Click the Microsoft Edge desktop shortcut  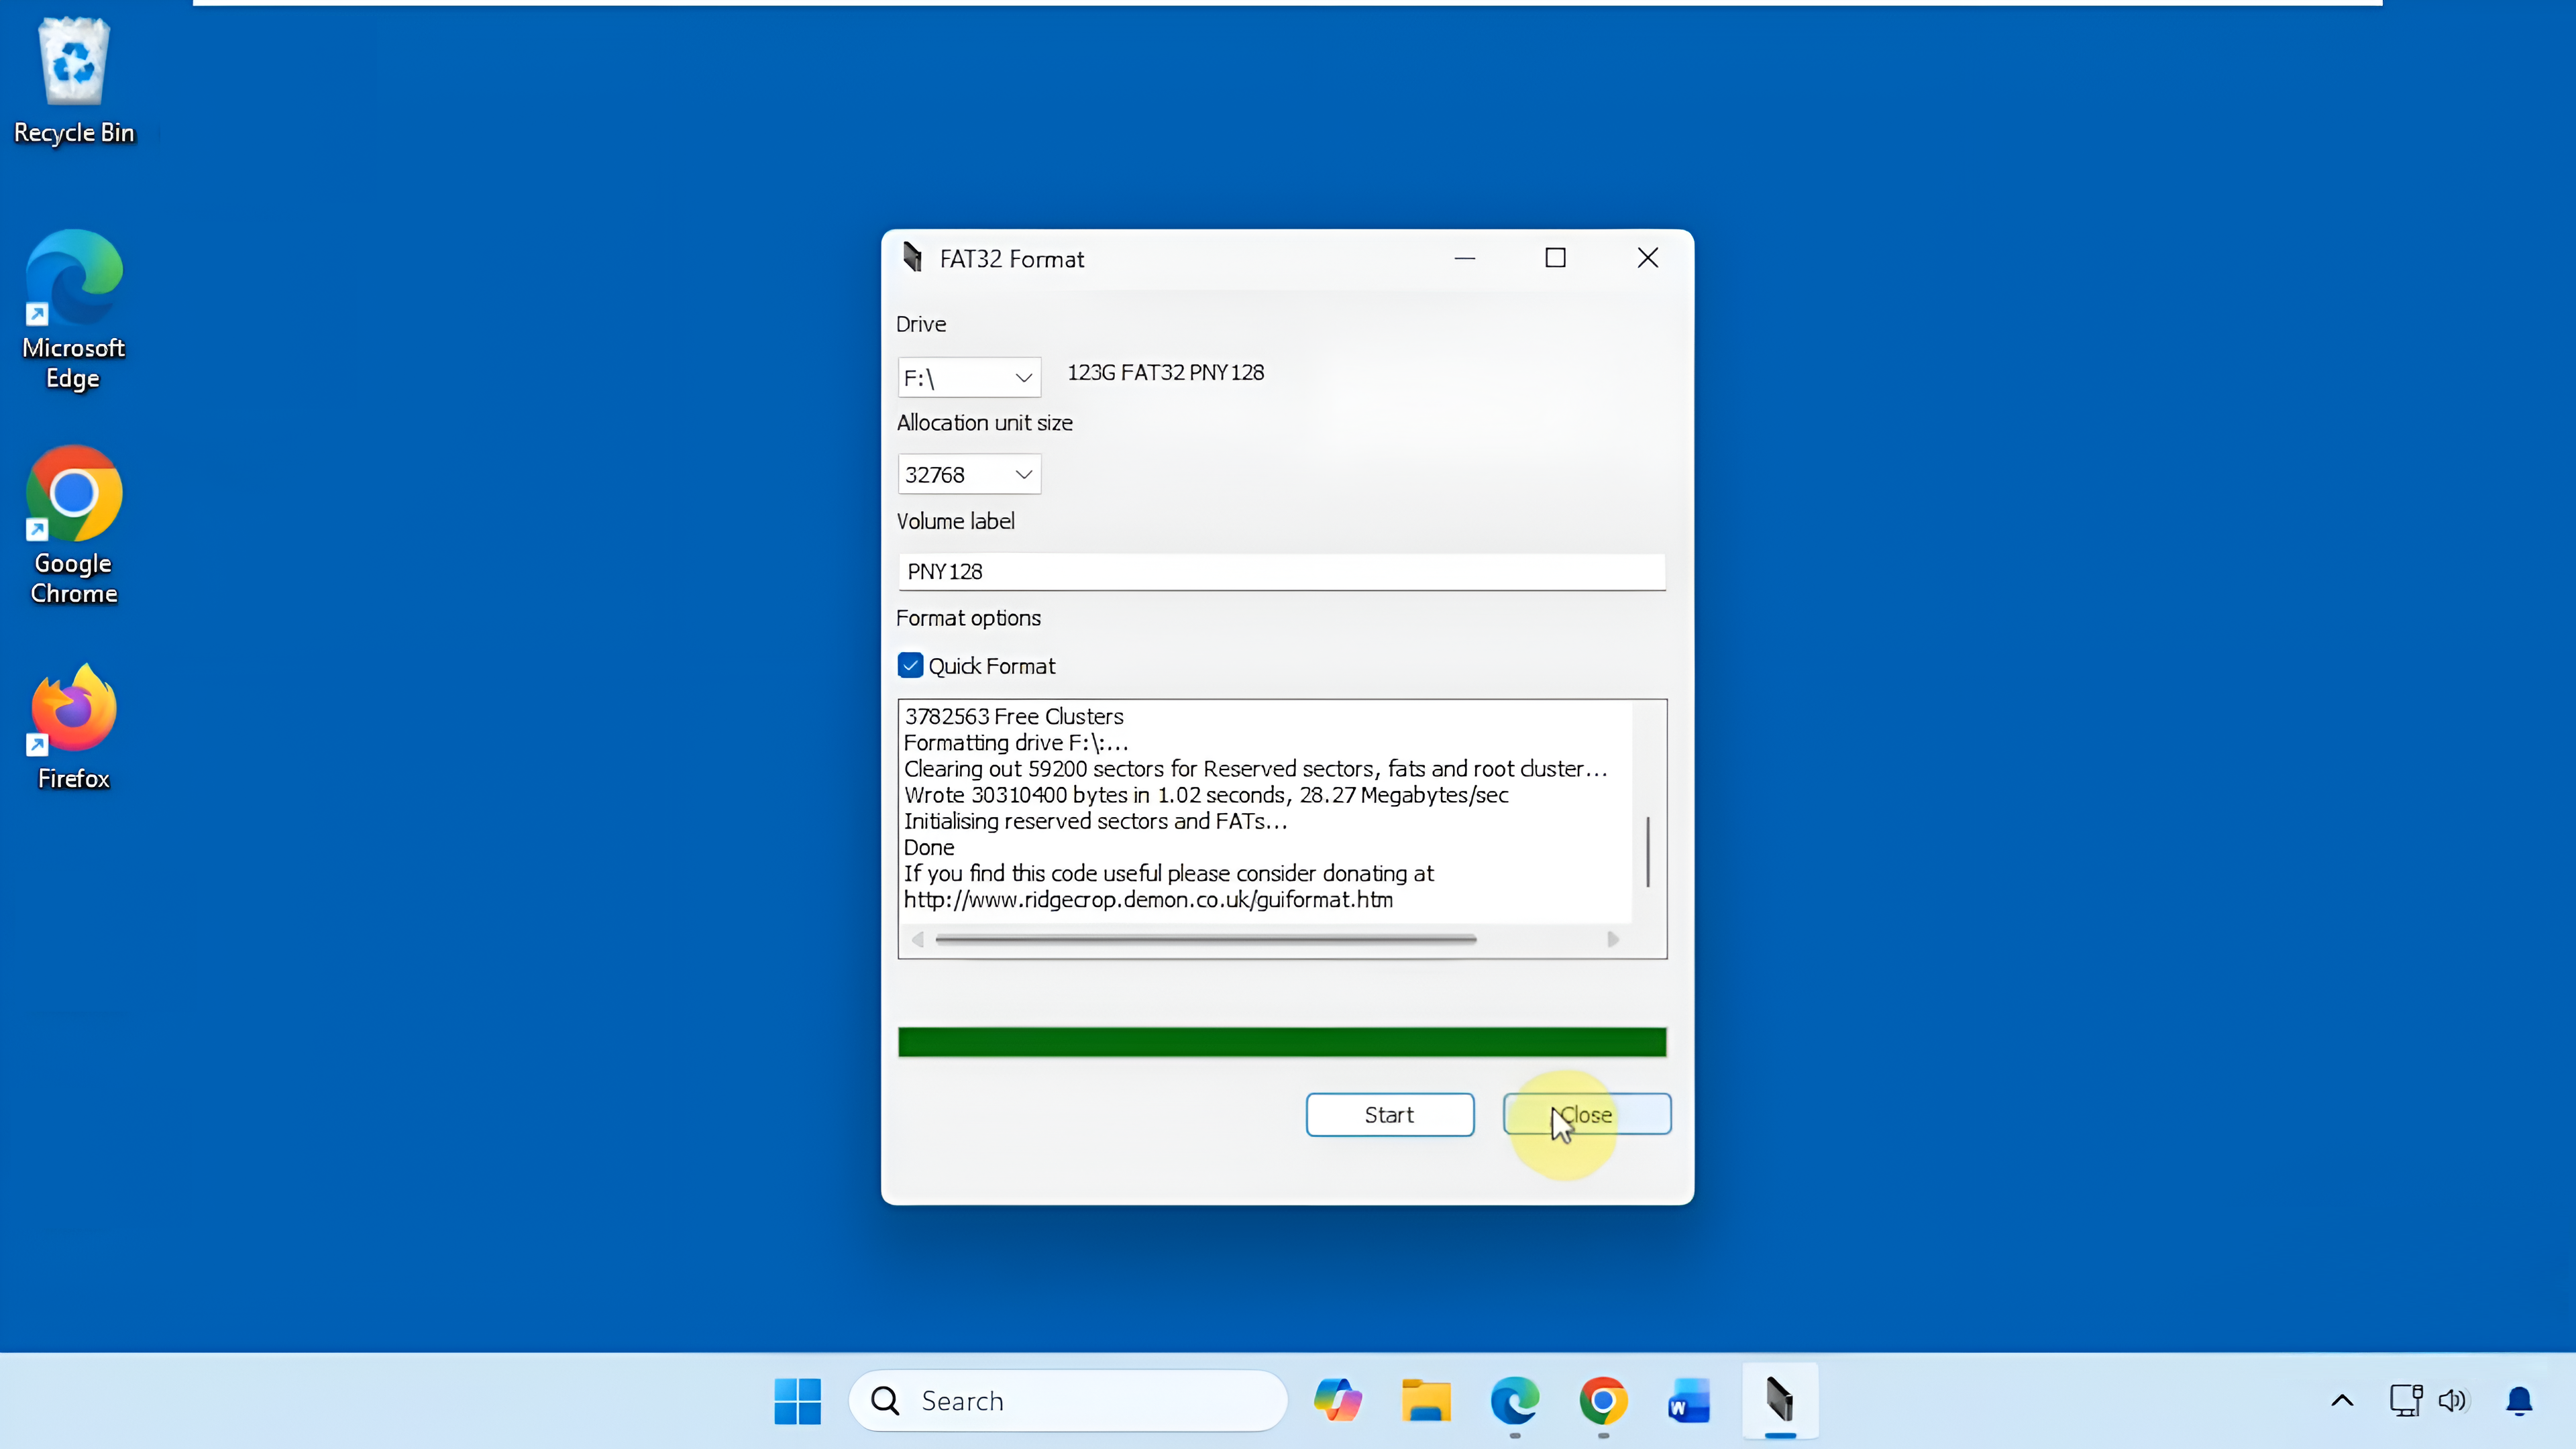(x=74, y=308)
